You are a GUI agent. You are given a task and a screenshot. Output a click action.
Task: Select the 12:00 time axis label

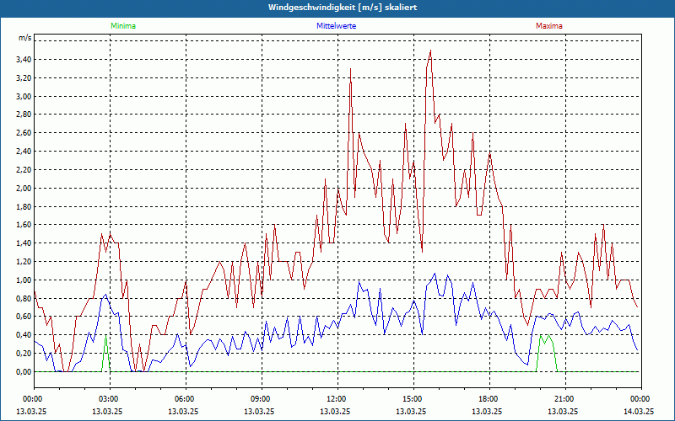[336, 399]
